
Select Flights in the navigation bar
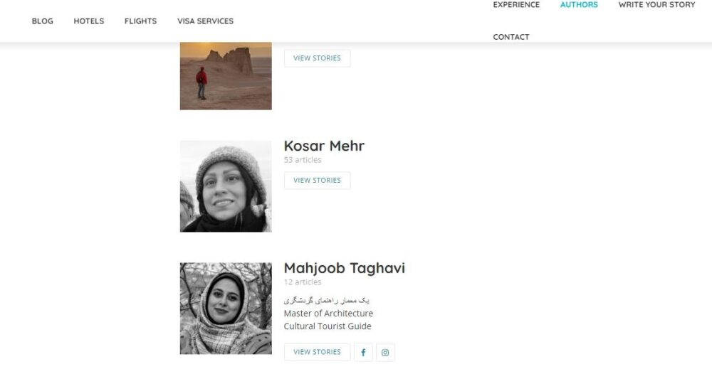click(140, 21)
